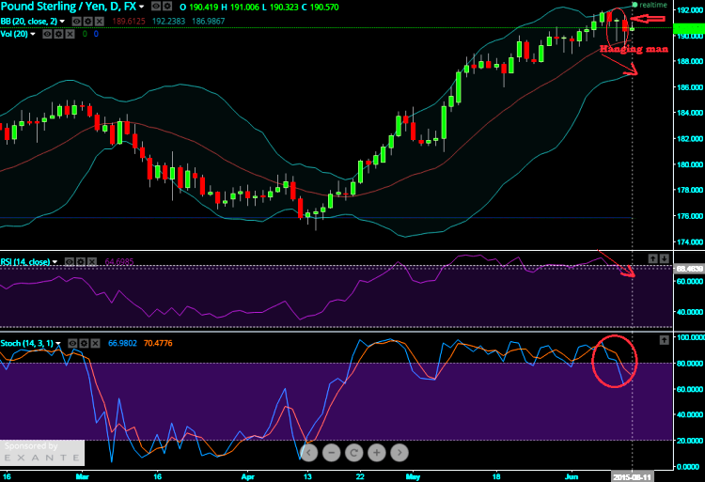Click the 2015-06-11 date label on time axis
705x482 pixels.
coord(632,476)
